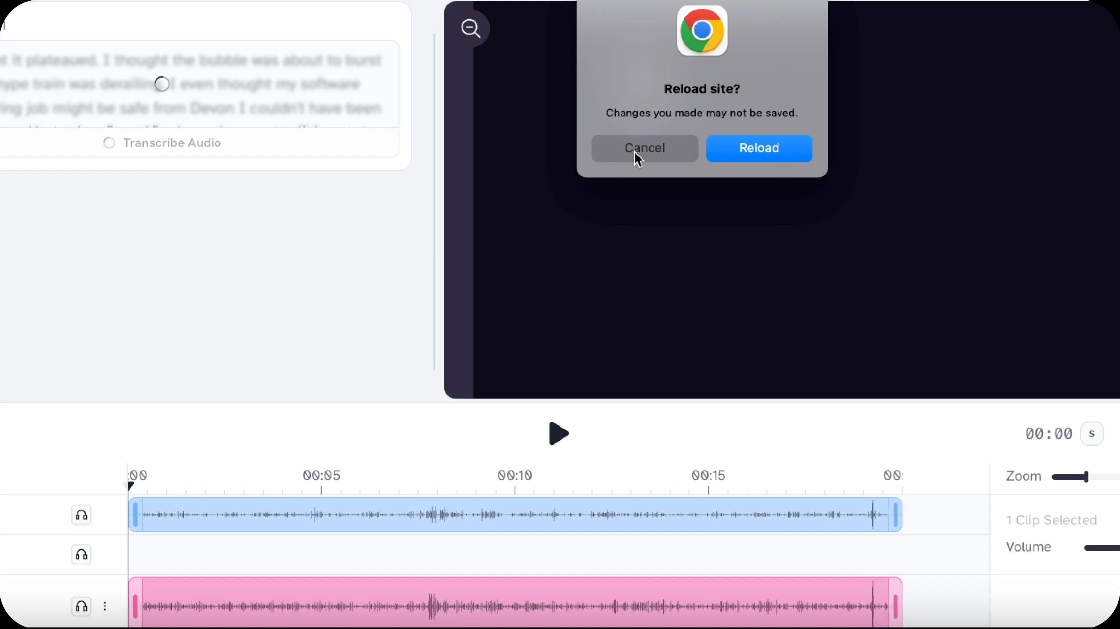
Task: Confirm Reload in the dialog
Action: click(x=759, y=148)
